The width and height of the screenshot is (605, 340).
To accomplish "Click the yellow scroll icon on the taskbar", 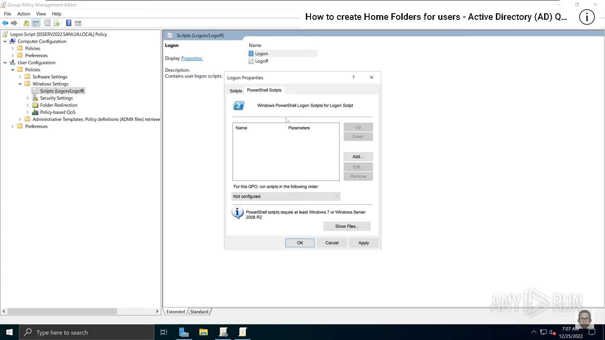I will pos(243,332).
